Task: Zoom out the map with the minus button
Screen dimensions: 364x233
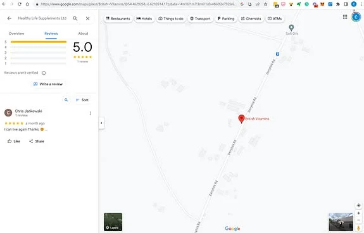Action: point(359,220)
